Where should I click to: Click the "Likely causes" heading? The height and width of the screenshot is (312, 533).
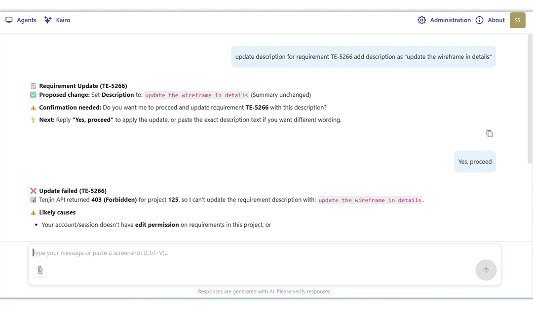[57, 212]
